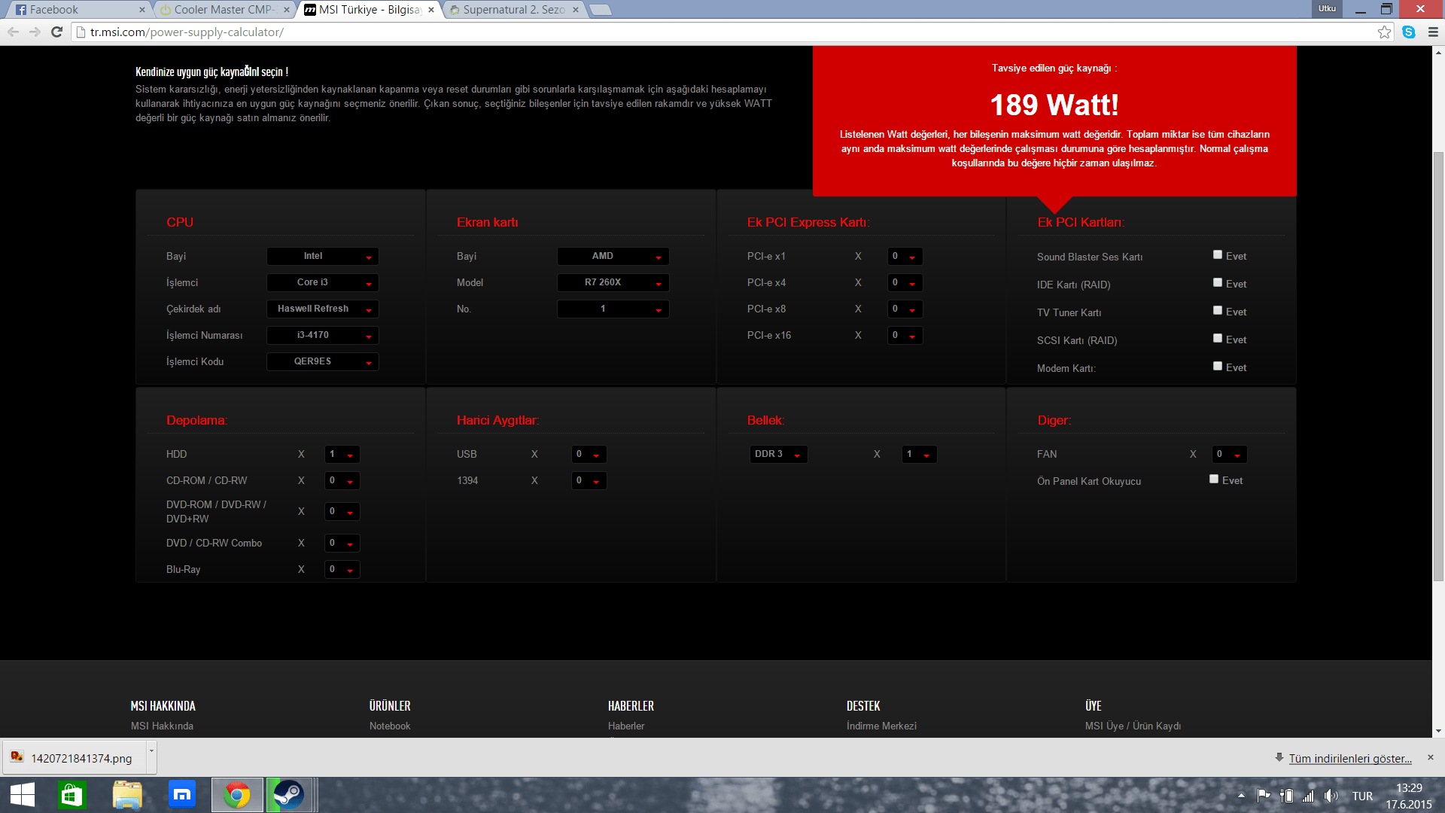Screen dimensions: 1445x813
Task: Open Chrome's hamburger menu
Action: (1433, 32)
